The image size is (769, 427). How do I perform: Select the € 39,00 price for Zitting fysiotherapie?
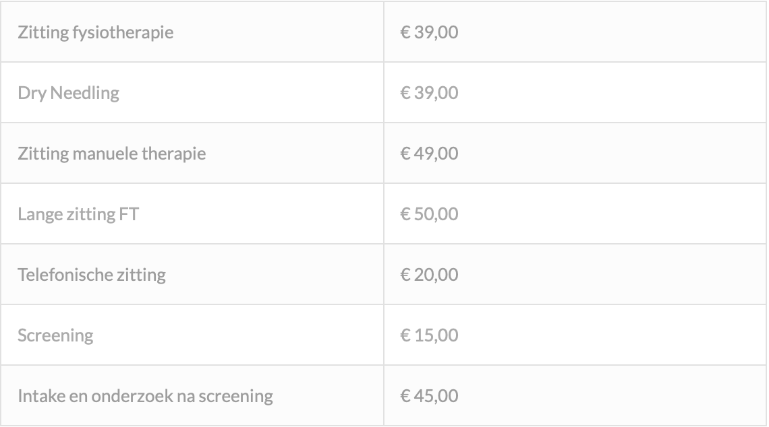coord(429,32)
